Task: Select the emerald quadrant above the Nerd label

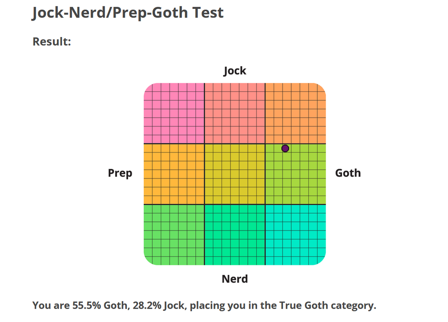Action: [235, 235]
